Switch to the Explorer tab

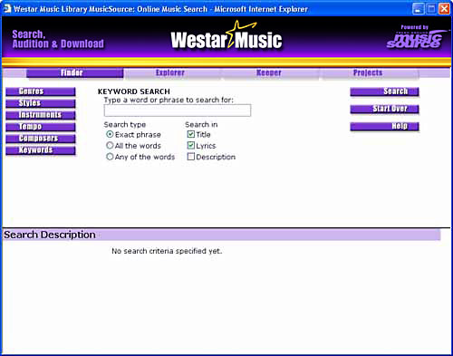pyautogui.click(x=170, y=73)
